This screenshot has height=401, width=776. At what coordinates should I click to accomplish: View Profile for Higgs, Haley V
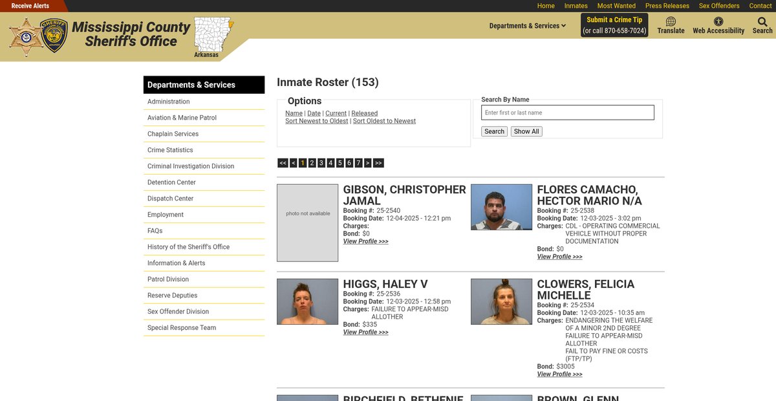[365, 332]
